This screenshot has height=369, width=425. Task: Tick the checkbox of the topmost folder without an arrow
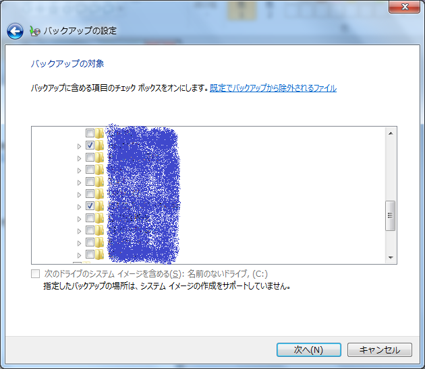tap(90, 133)
